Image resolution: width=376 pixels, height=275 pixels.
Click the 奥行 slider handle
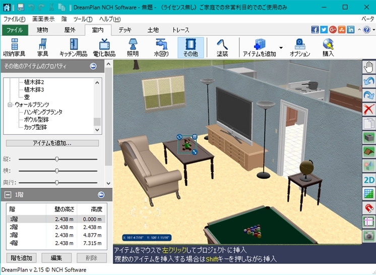point(57,183)
